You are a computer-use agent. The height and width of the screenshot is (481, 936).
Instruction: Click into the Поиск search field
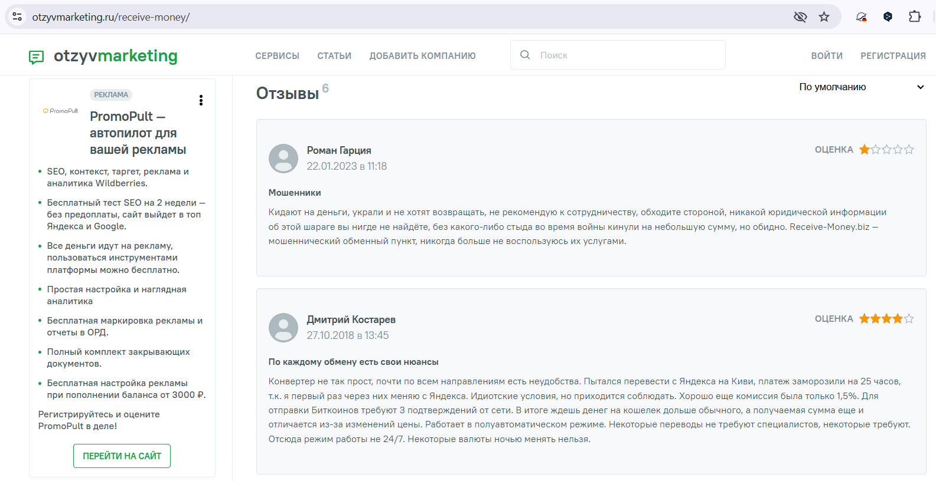(x=626, y=55)
